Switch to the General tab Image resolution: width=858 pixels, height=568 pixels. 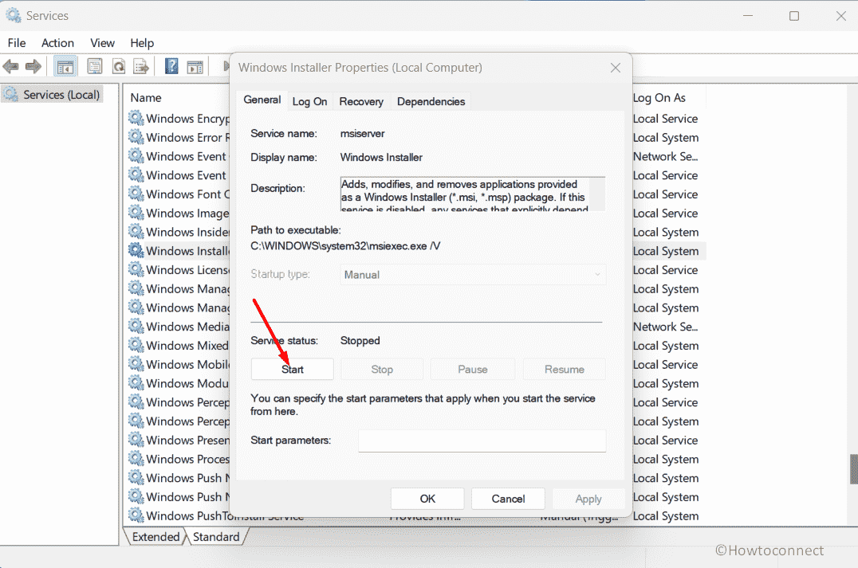tap(262, 100)
